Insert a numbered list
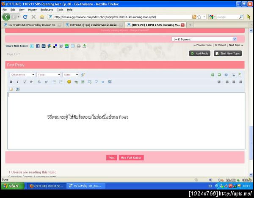The height and width of the screenshot is (198, 254). (x=61, y=82)
